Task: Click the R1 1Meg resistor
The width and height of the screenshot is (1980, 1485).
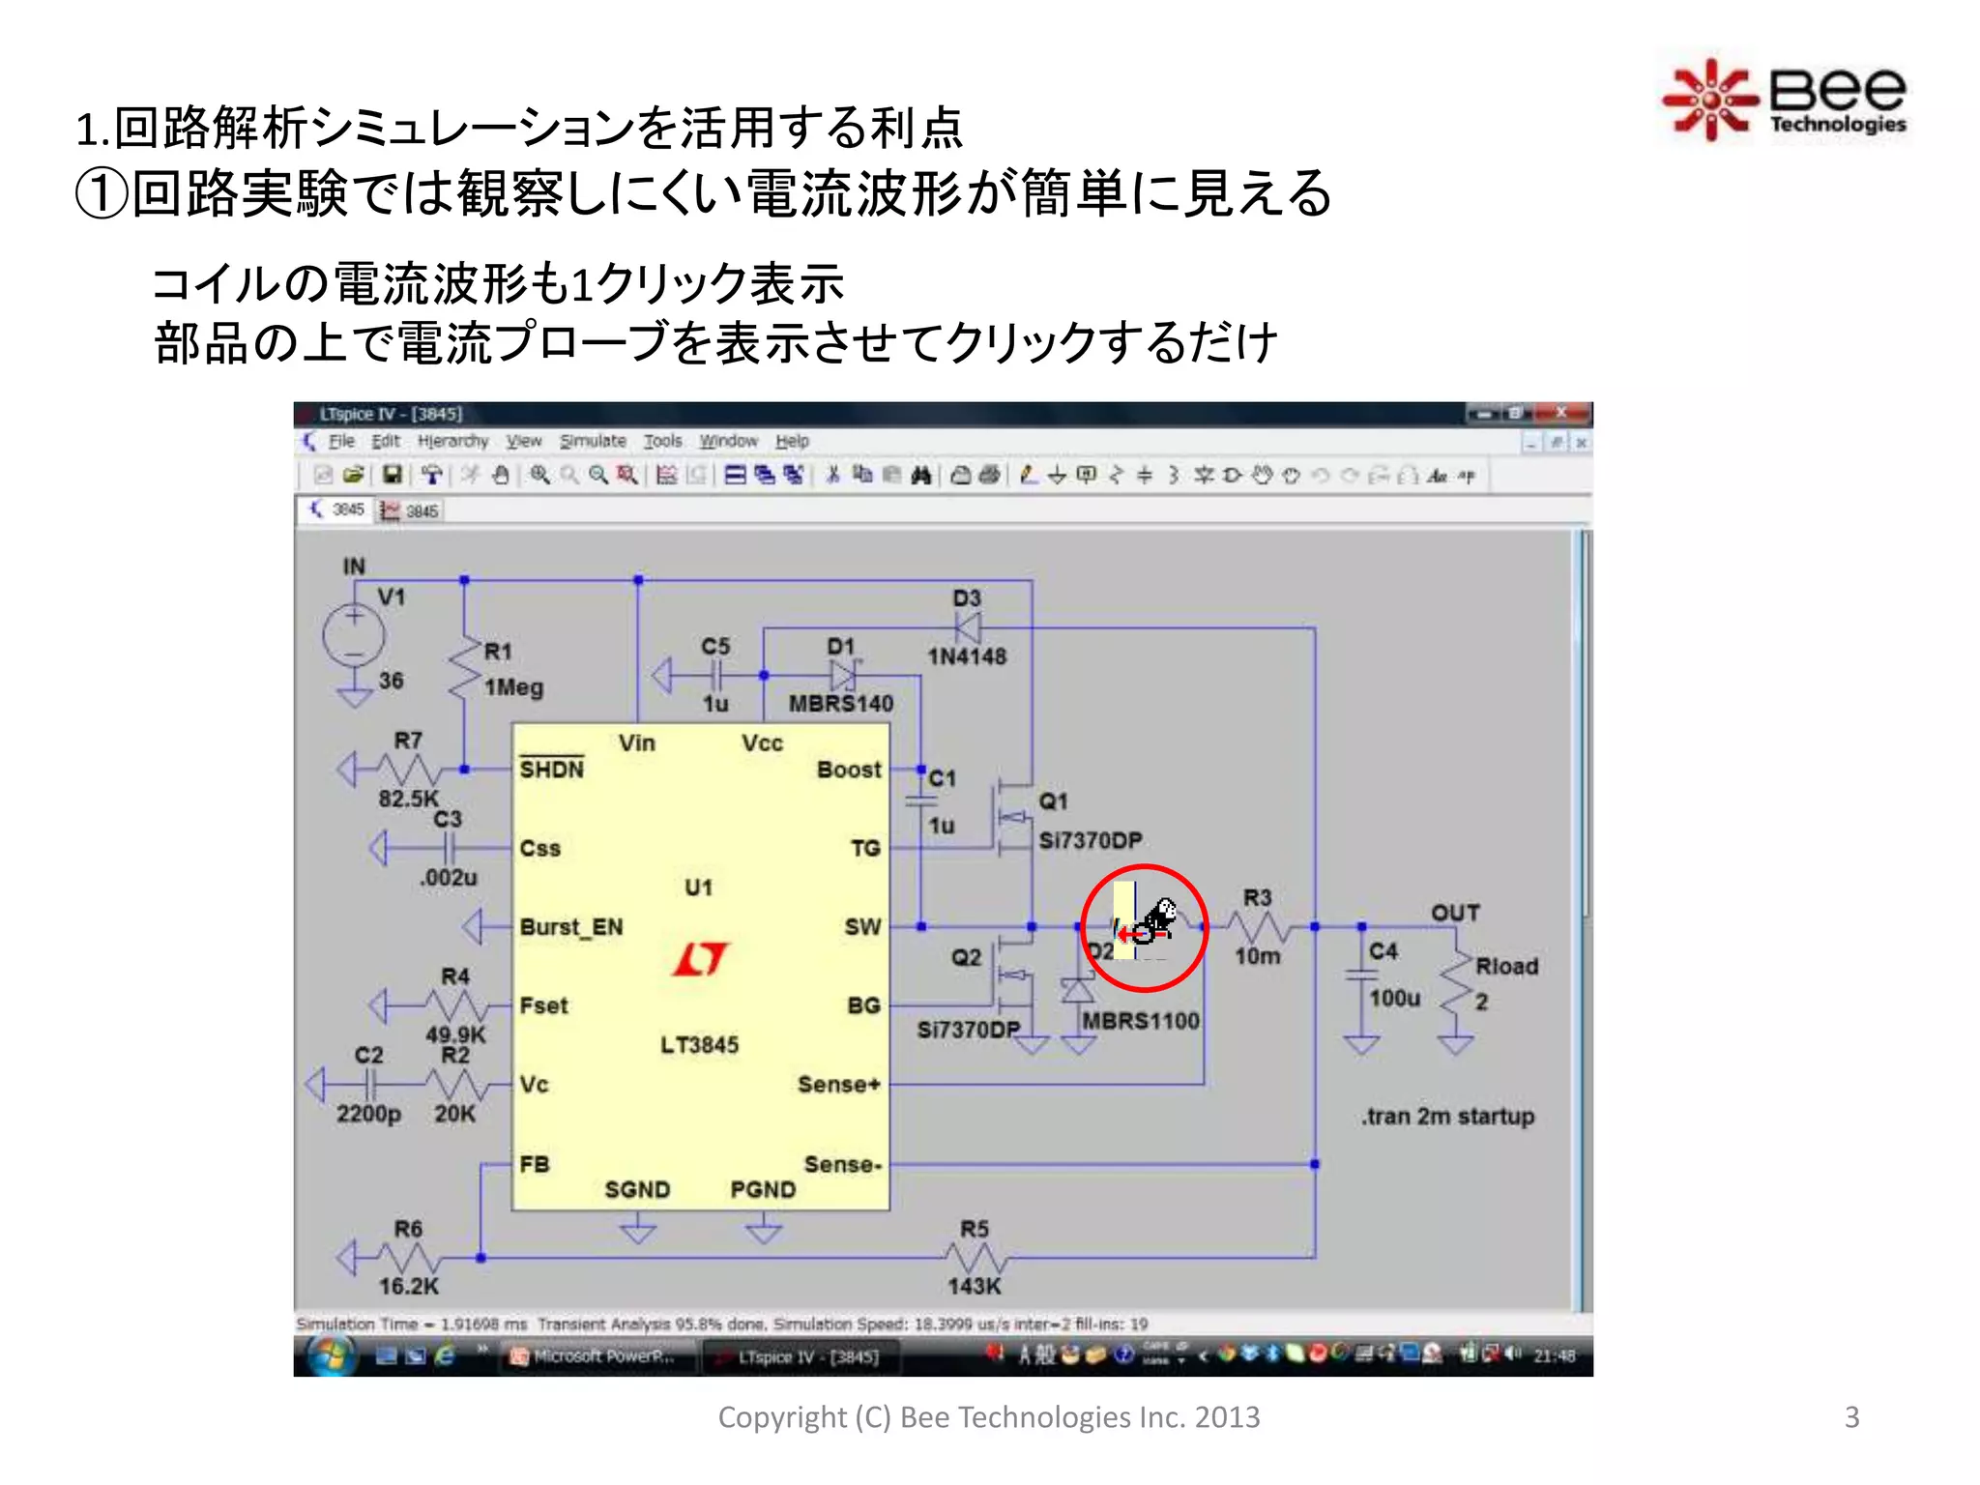Action: [465, 668]
